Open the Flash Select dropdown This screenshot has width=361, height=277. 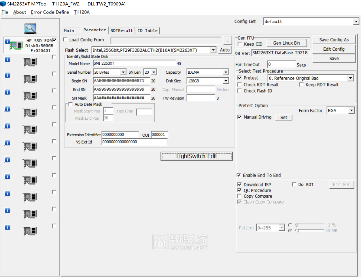213,50
